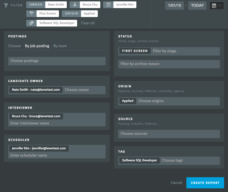Remove the Applied chip under Origin
Viewport: 228px width, 192px height.
127,101
